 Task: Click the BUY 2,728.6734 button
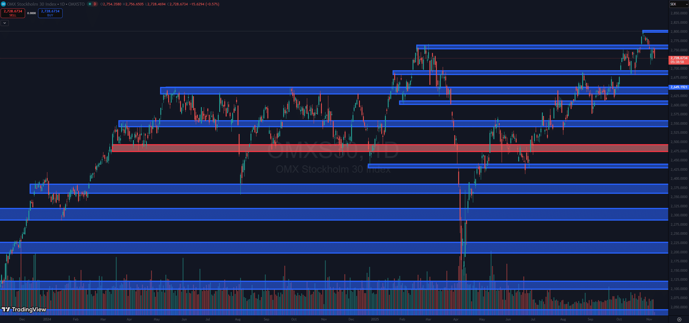click(x=50, y=13)
